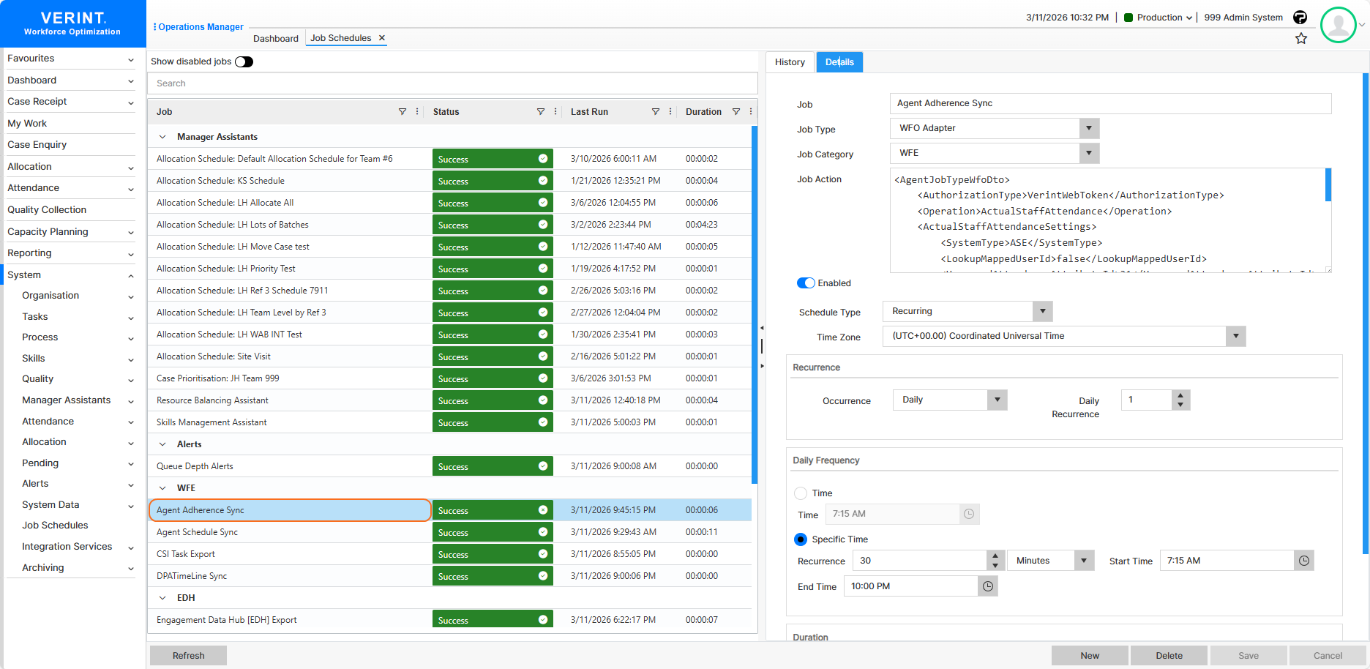Click the clock icon beside Start Time

(x=1304, y=560)
